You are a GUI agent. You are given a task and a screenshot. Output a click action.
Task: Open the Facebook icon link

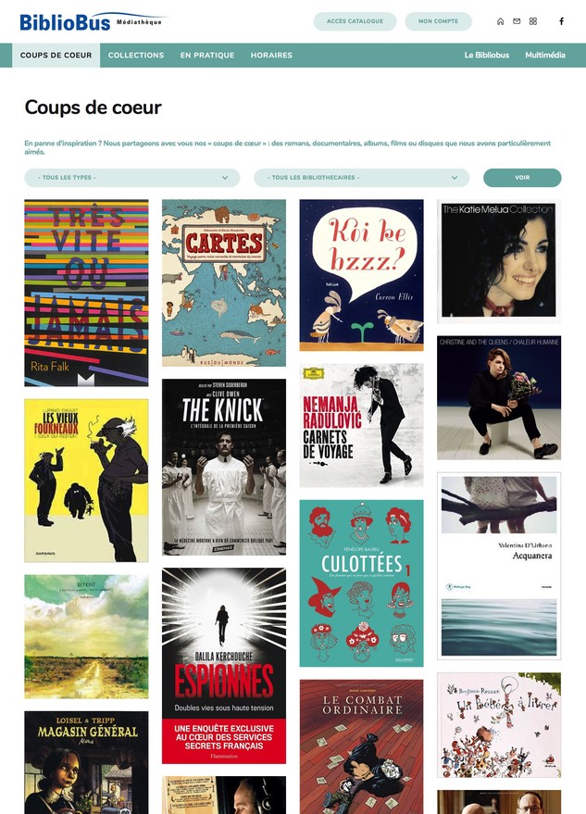point(561,21)
